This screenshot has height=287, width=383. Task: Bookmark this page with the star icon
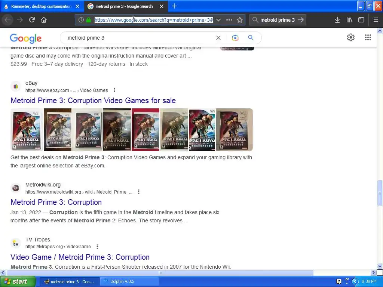240,20
